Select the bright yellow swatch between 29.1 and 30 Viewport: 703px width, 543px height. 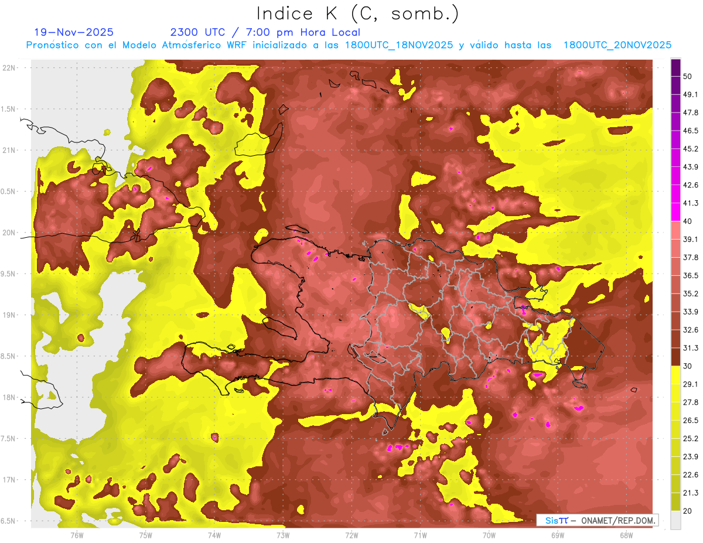(x=675, y=375)
